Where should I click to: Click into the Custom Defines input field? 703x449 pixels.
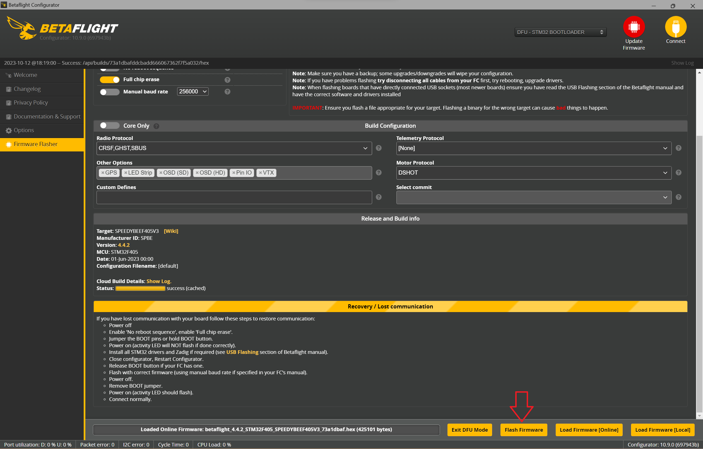(234, 197)
